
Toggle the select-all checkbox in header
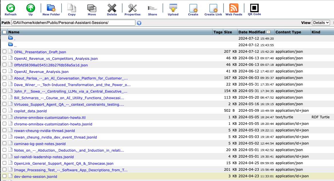click(x=4, y=32)
